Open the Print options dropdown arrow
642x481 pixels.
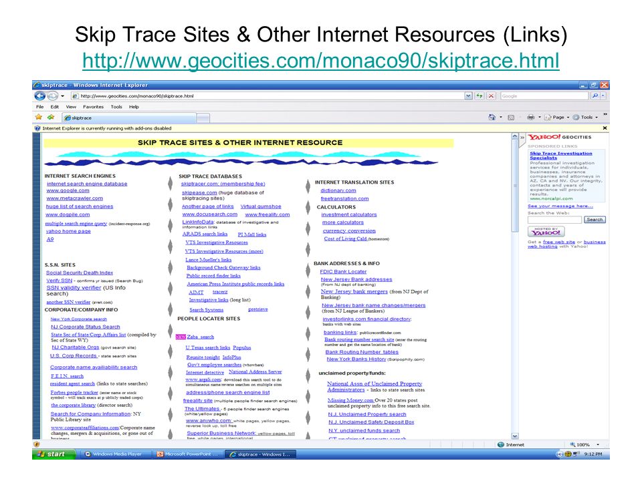[x=539, y=118]
